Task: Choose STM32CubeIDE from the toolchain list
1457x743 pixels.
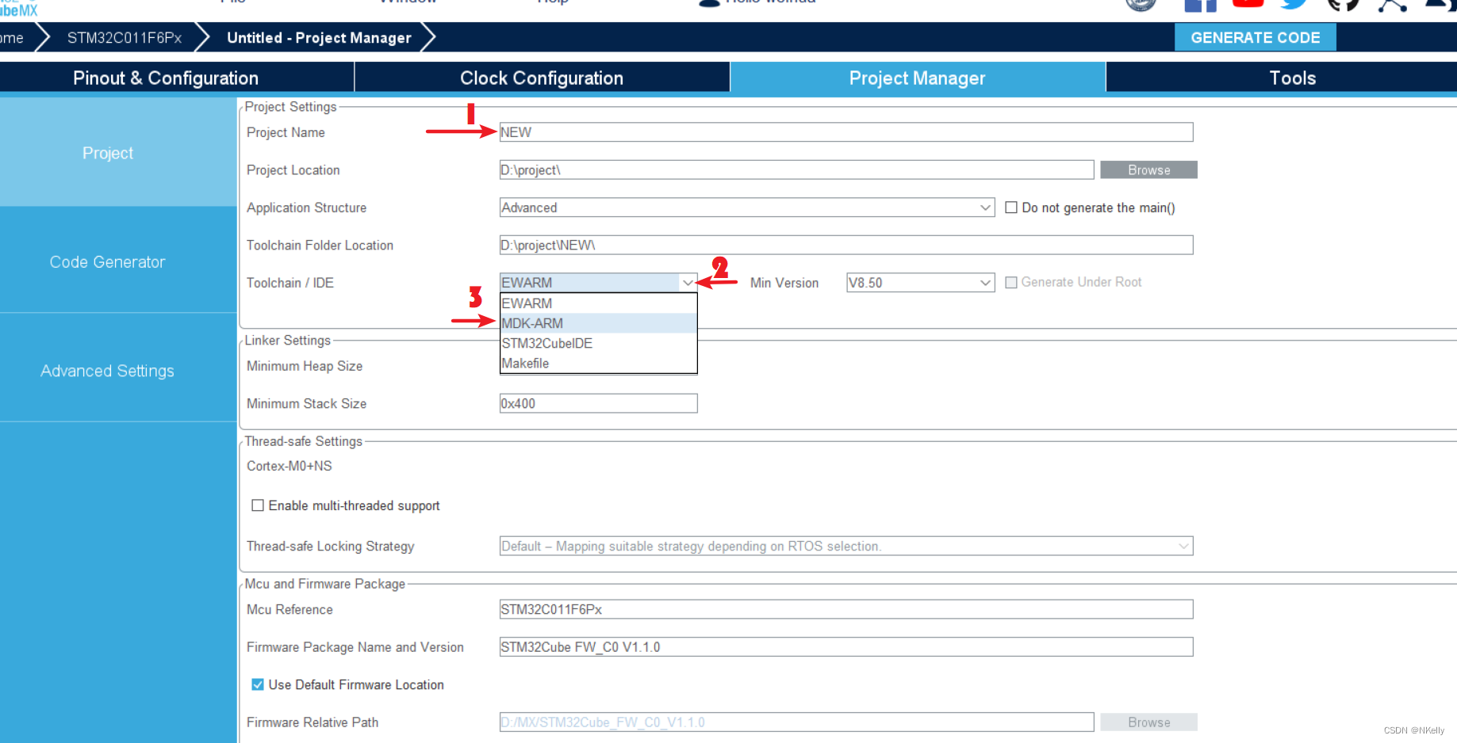Action: [x=598, y=343]
